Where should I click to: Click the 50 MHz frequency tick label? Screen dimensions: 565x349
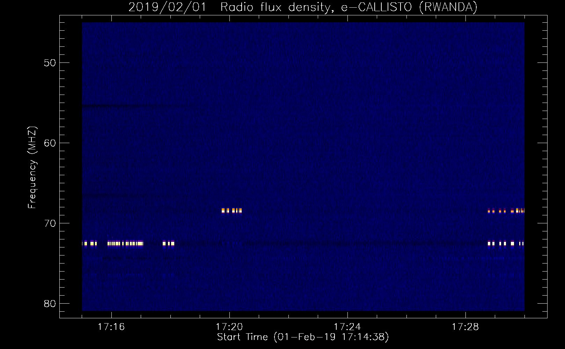(50, 63)
